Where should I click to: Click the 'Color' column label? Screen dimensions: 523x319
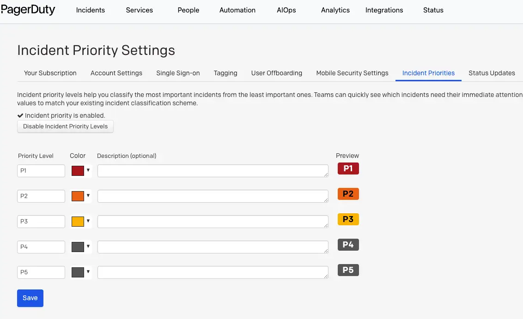tap(78, 156)
